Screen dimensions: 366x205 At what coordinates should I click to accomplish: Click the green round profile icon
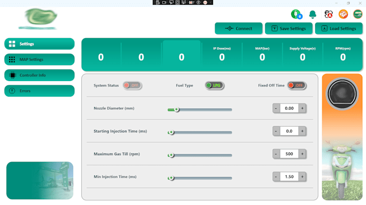tap(357, 14)
